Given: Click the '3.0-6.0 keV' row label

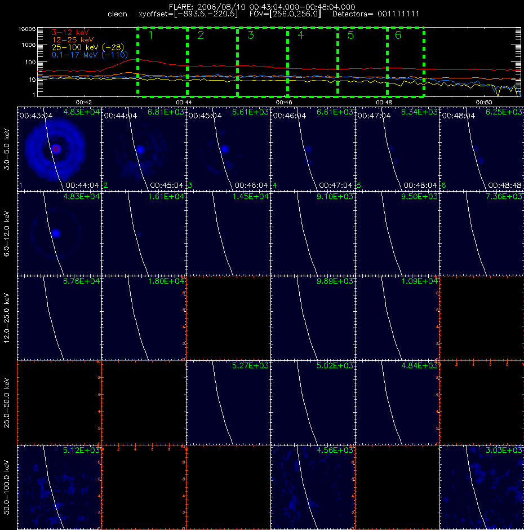Looking at the screenshot, I should click(7, 149).
